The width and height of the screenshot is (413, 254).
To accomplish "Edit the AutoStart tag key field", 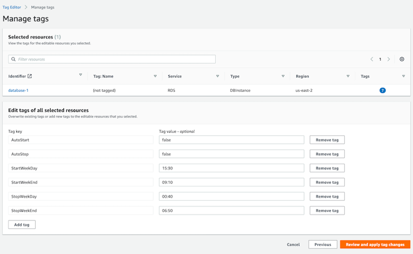I will click(x=80, y=140).
